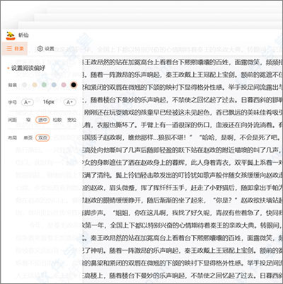This screenshot has height=284, width=283.
Task: Increase font size with A+ button
Action: coord(69,102)
